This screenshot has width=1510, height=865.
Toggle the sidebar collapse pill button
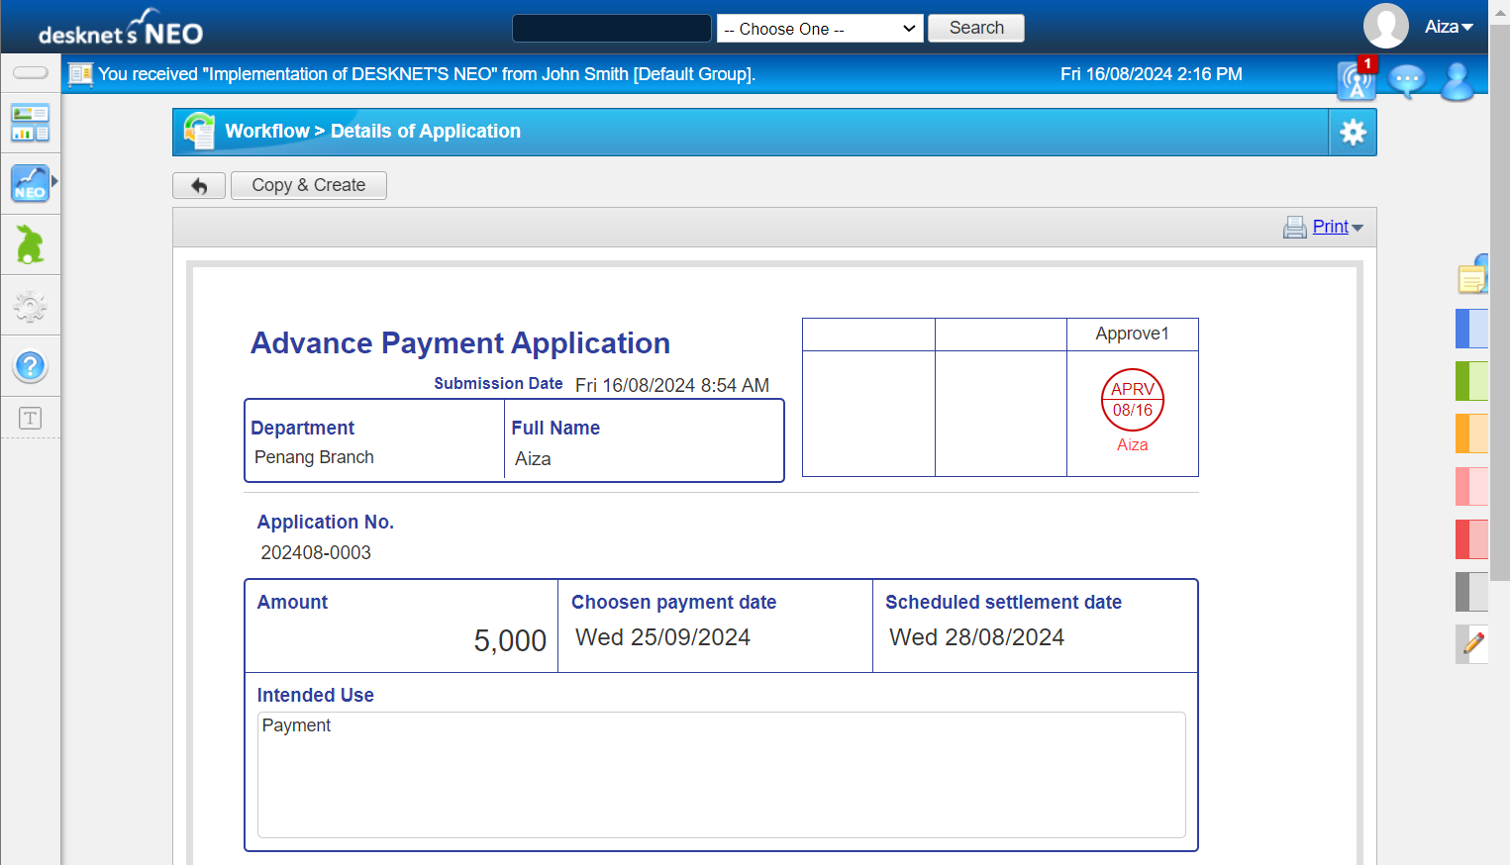click(30, 72)
